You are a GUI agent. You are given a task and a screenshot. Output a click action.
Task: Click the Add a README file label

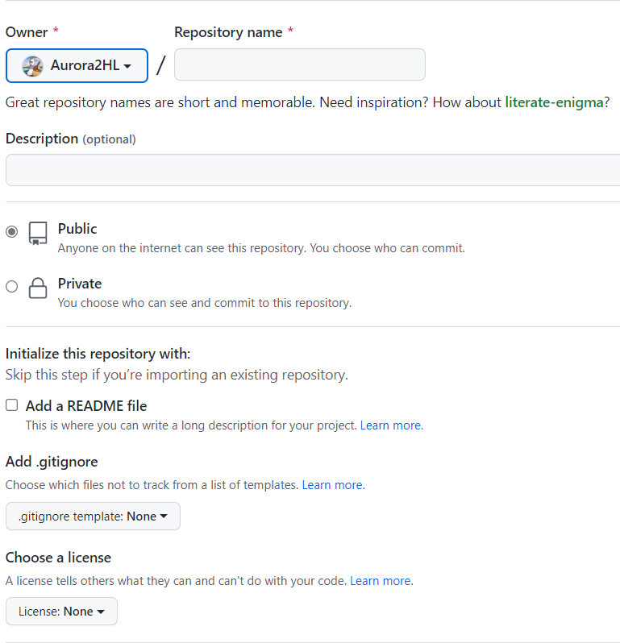pos(86,406)
